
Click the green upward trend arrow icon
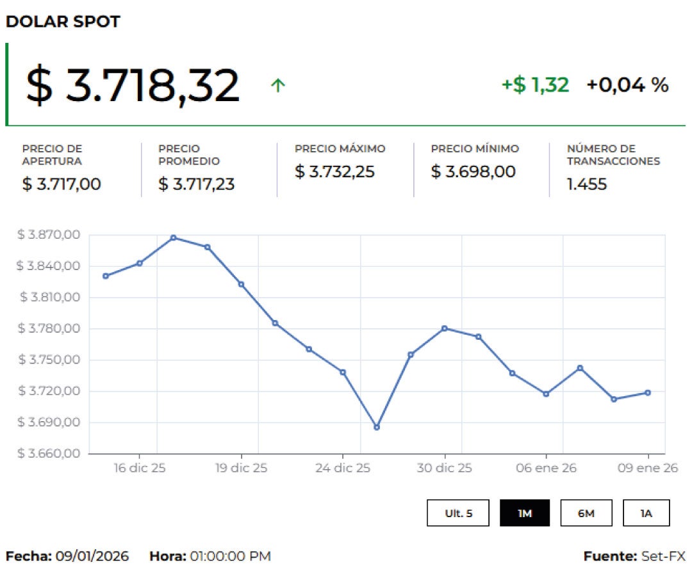[x=277, y=85]
